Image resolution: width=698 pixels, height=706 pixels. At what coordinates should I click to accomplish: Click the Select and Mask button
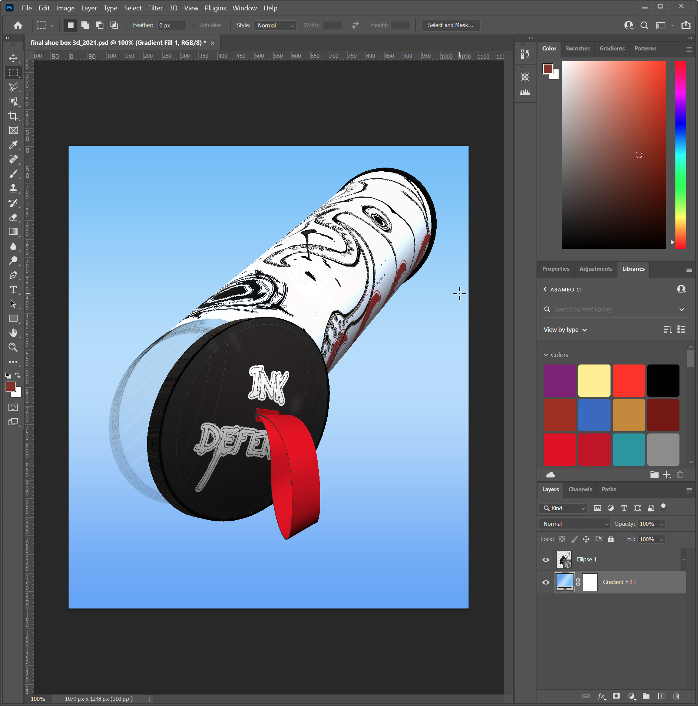[x=450, y=25]
